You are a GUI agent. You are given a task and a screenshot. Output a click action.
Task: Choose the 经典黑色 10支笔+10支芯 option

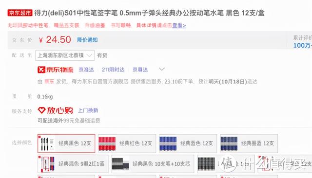pyautogui.click(x=153, y=164)
